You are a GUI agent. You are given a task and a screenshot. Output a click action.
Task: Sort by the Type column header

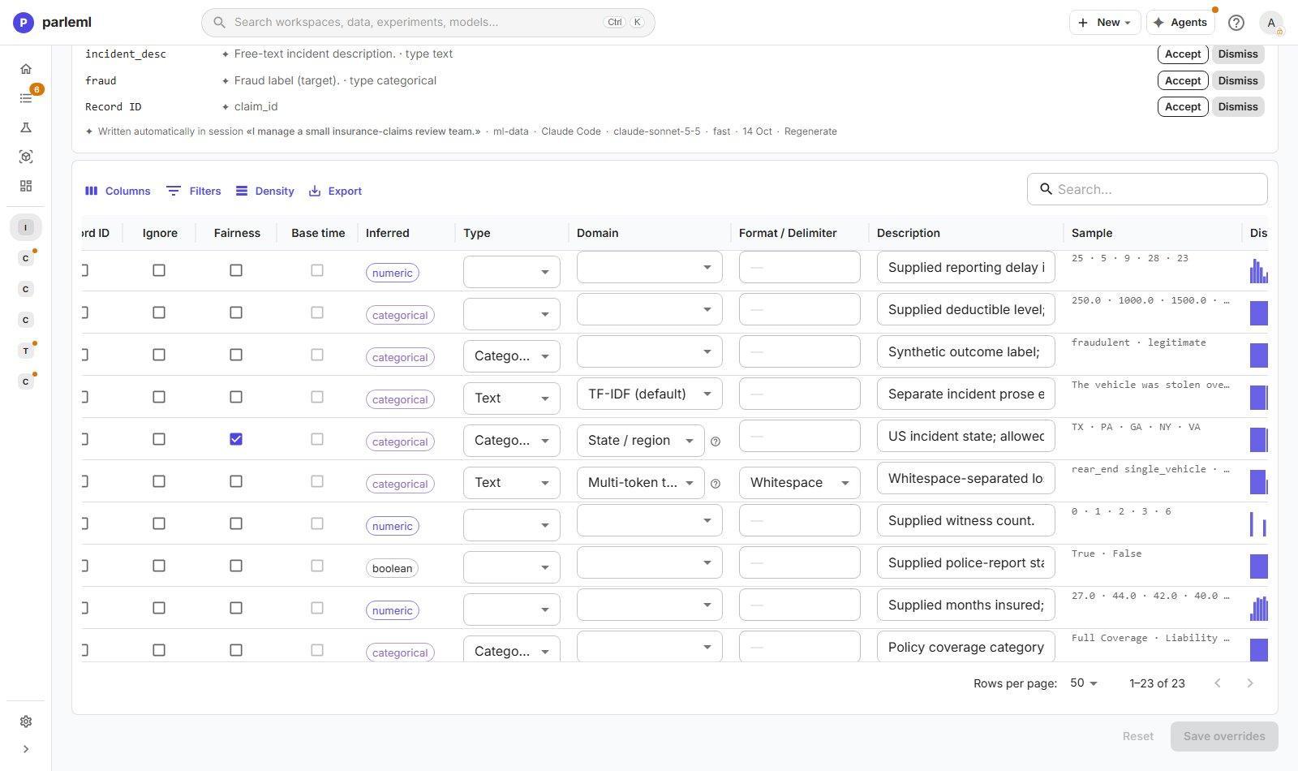point(477,233)
